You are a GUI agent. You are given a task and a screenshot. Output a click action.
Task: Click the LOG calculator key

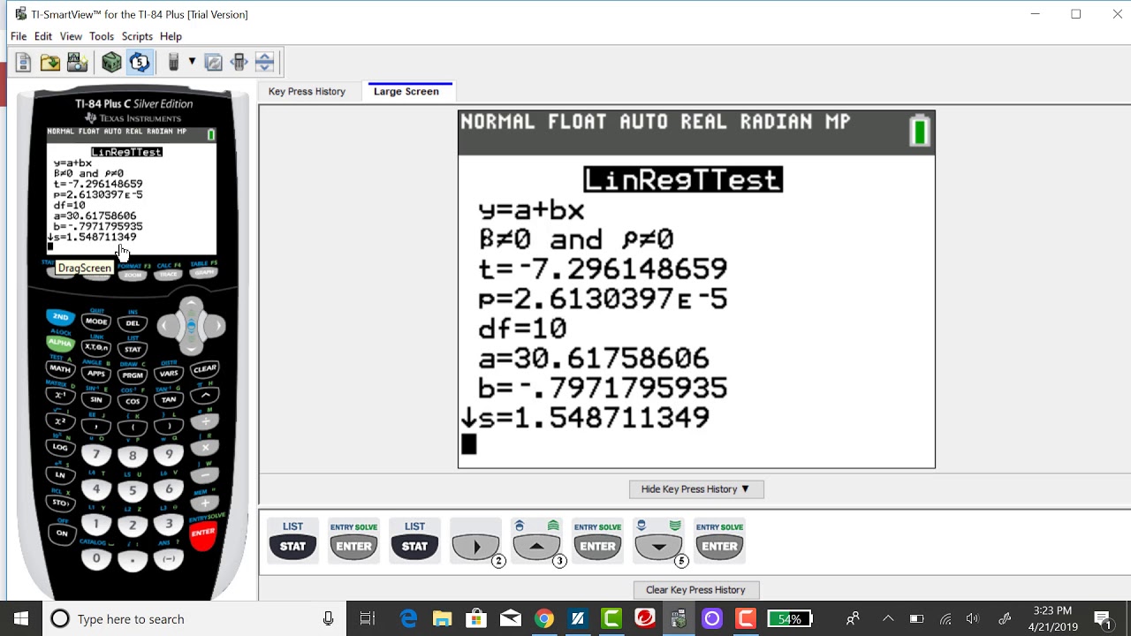60,447
